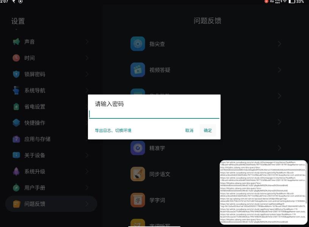Expand the 系统升级 row chevron

coord(87,171)
